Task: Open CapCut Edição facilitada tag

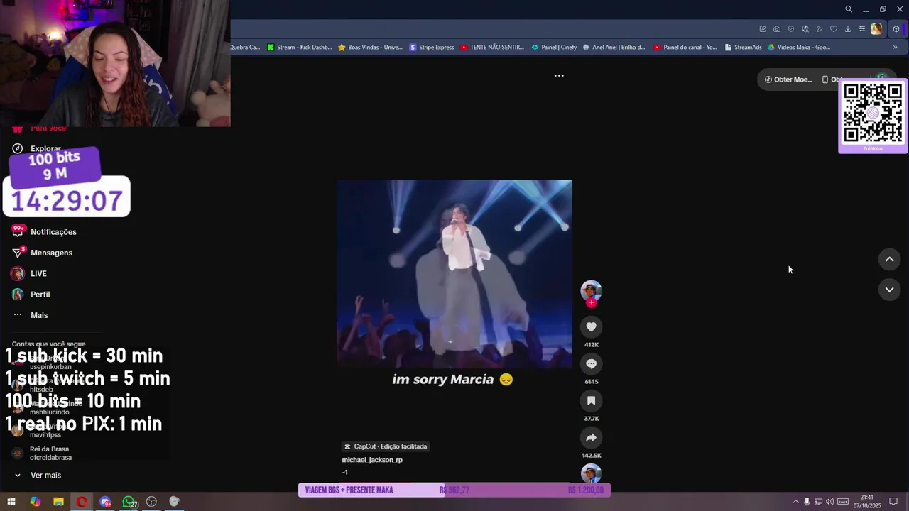Action: [x=386, y=446]
